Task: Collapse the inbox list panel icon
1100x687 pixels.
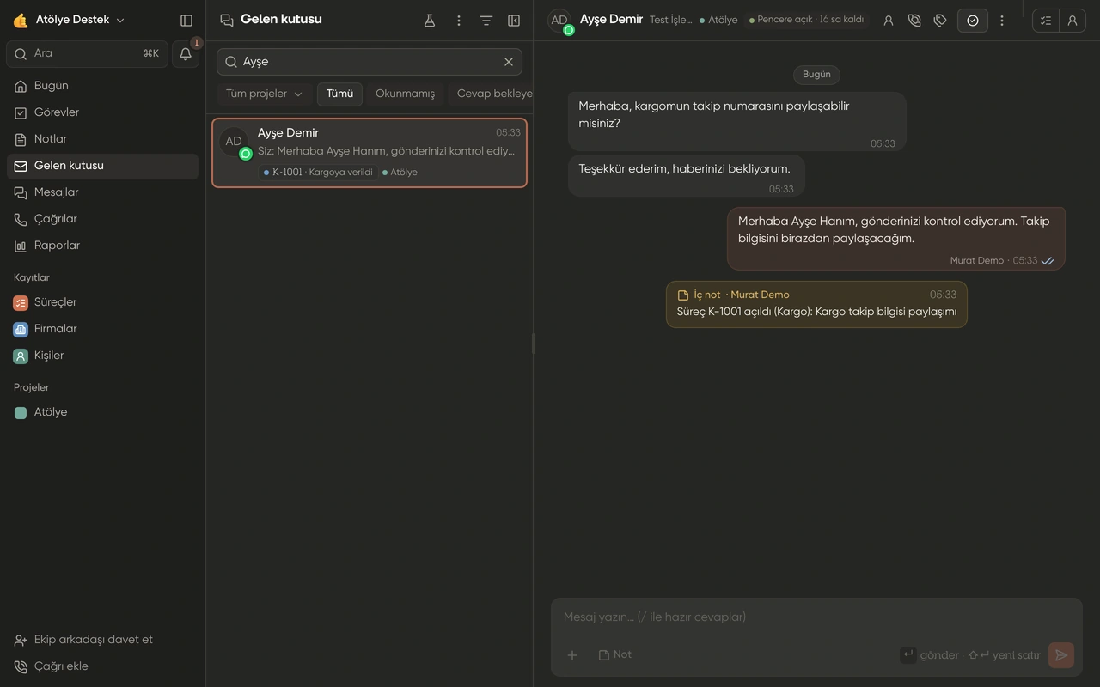Action: pyautogui.click(x=514, y=21)
